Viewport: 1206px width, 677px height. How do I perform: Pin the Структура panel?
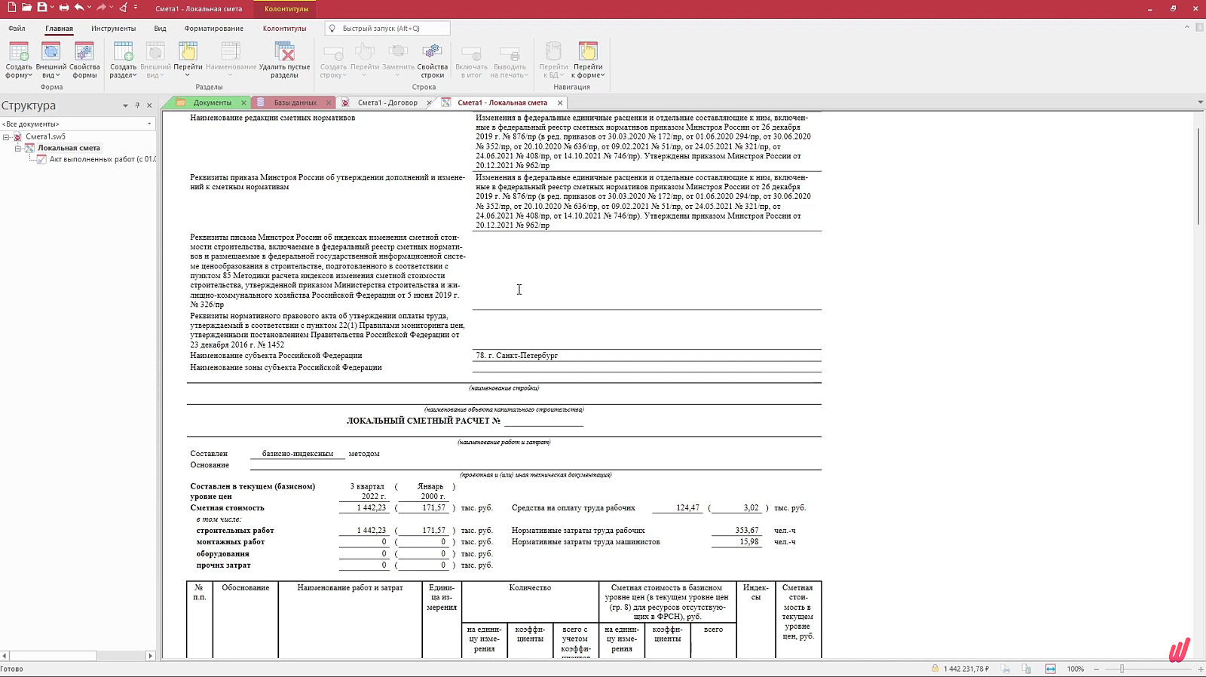(x=137, y=106)
